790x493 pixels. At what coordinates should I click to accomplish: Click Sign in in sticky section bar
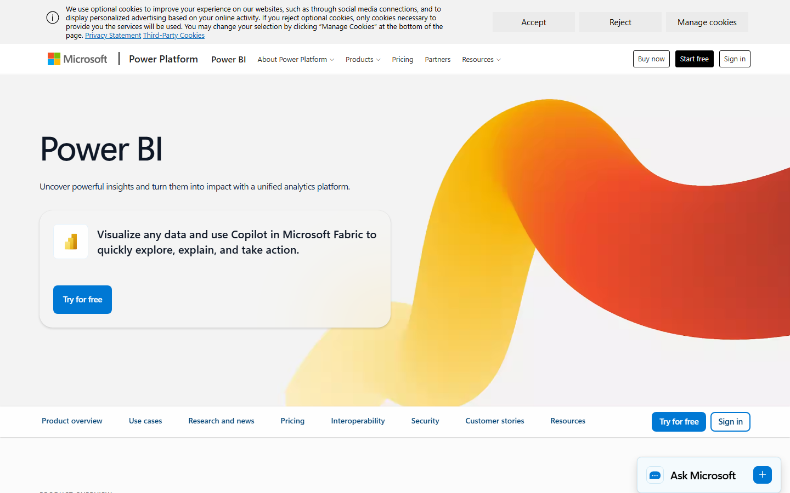click(730, 422)
